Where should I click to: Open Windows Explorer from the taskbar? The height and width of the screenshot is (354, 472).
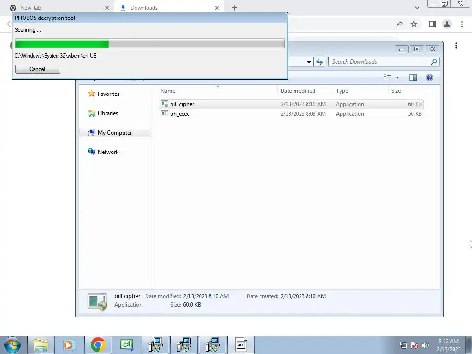pyautogui.click(x=41, y=345)
